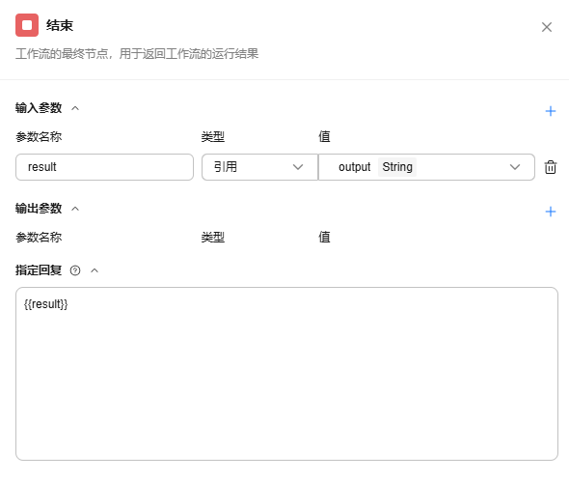This screenshot has height=482, width=569.
Task: Collapse the 指定回复 section
Action: (95, 270)
